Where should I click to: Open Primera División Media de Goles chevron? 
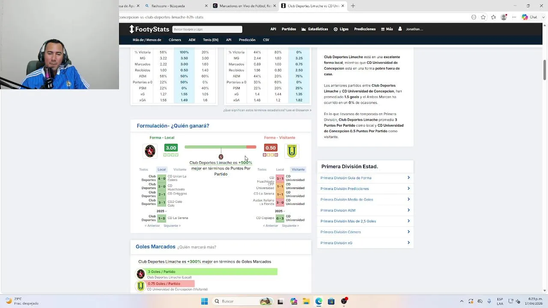[x=408, y=199]
